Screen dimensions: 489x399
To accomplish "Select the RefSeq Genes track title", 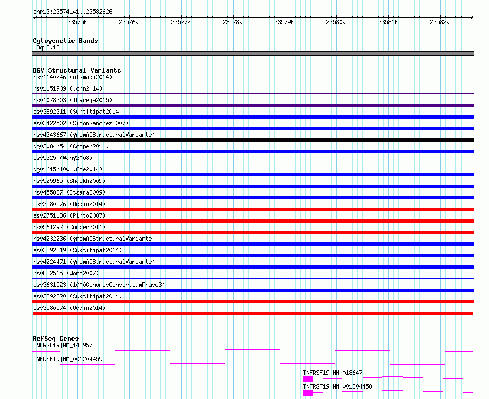I will pyautogui.click(x=55, y=339).
